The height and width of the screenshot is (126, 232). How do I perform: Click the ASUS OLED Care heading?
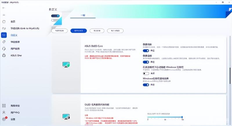click(94, 46)
